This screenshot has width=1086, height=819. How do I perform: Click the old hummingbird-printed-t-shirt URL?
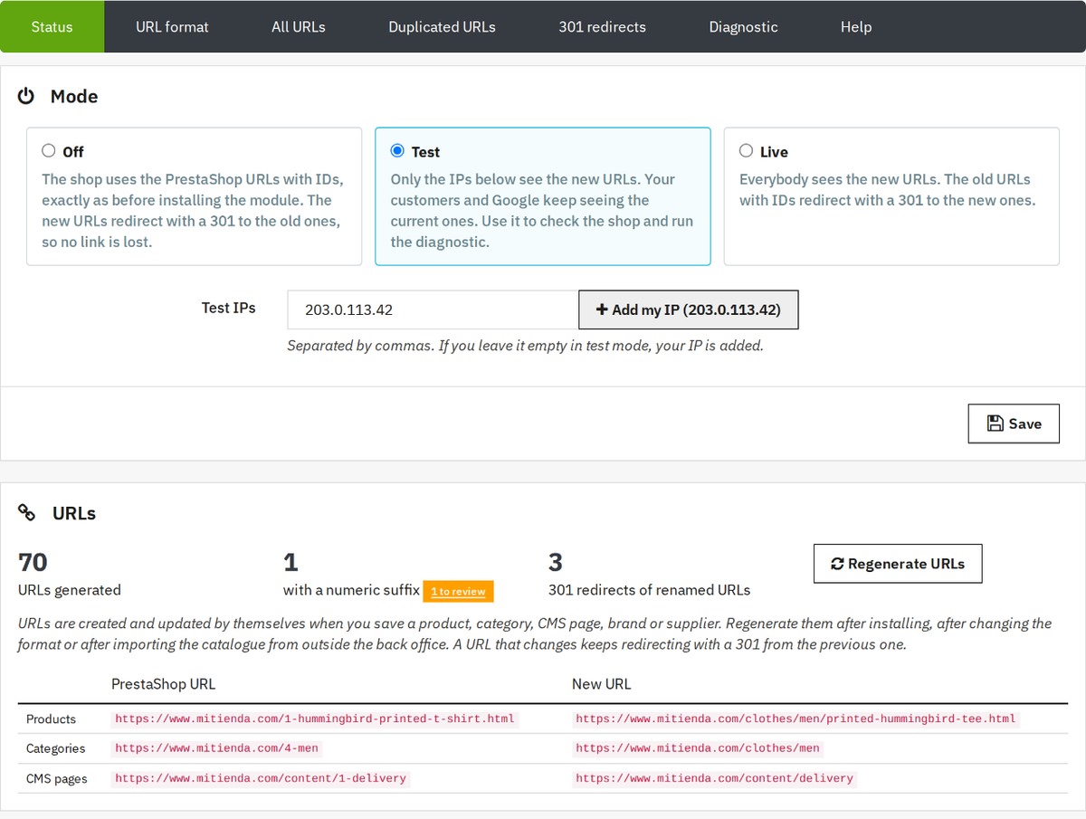[x=315, y=719]
